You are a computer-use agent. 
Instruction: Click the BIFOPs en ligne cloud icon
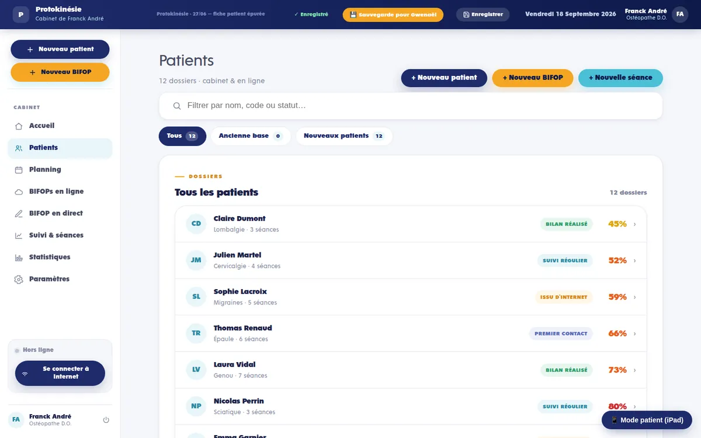click(19, 192)
